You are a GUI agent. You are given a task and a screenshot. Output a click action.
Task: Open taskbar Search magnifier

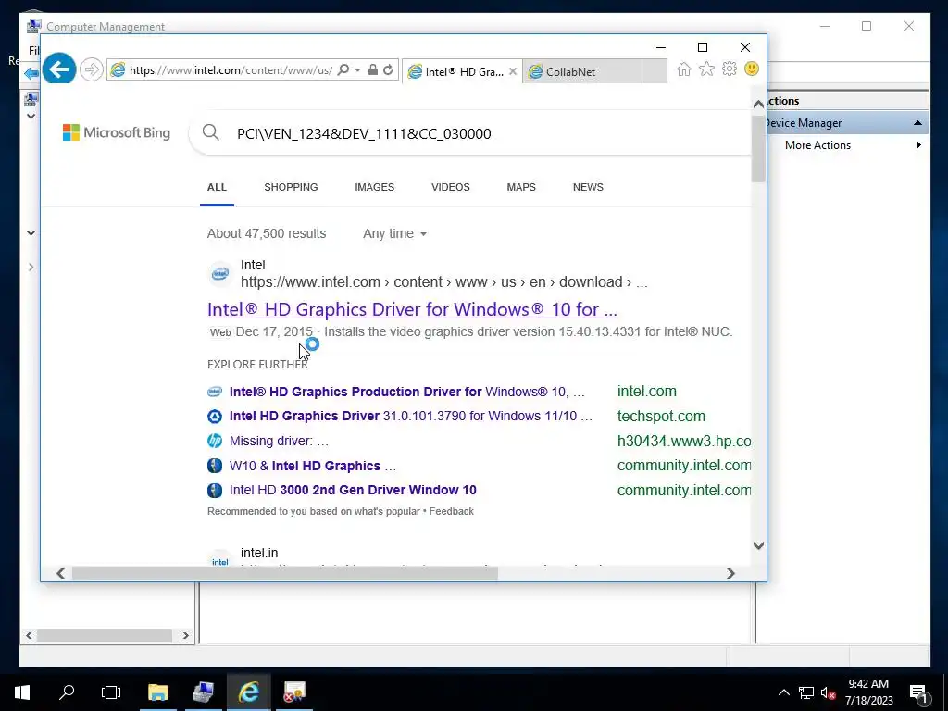tap(67, 692)
